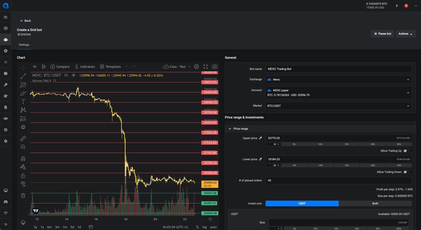Set upper price to 30% preset
421x230 pixels.
point(399,144)
